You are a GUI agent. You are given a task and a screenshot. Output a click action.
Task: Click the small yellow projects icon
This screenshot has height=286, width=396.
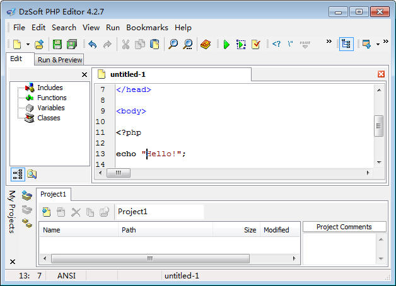[27, 223]
